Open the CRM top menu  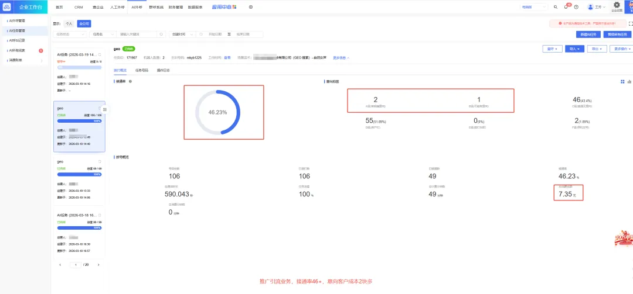pos(79,7)
